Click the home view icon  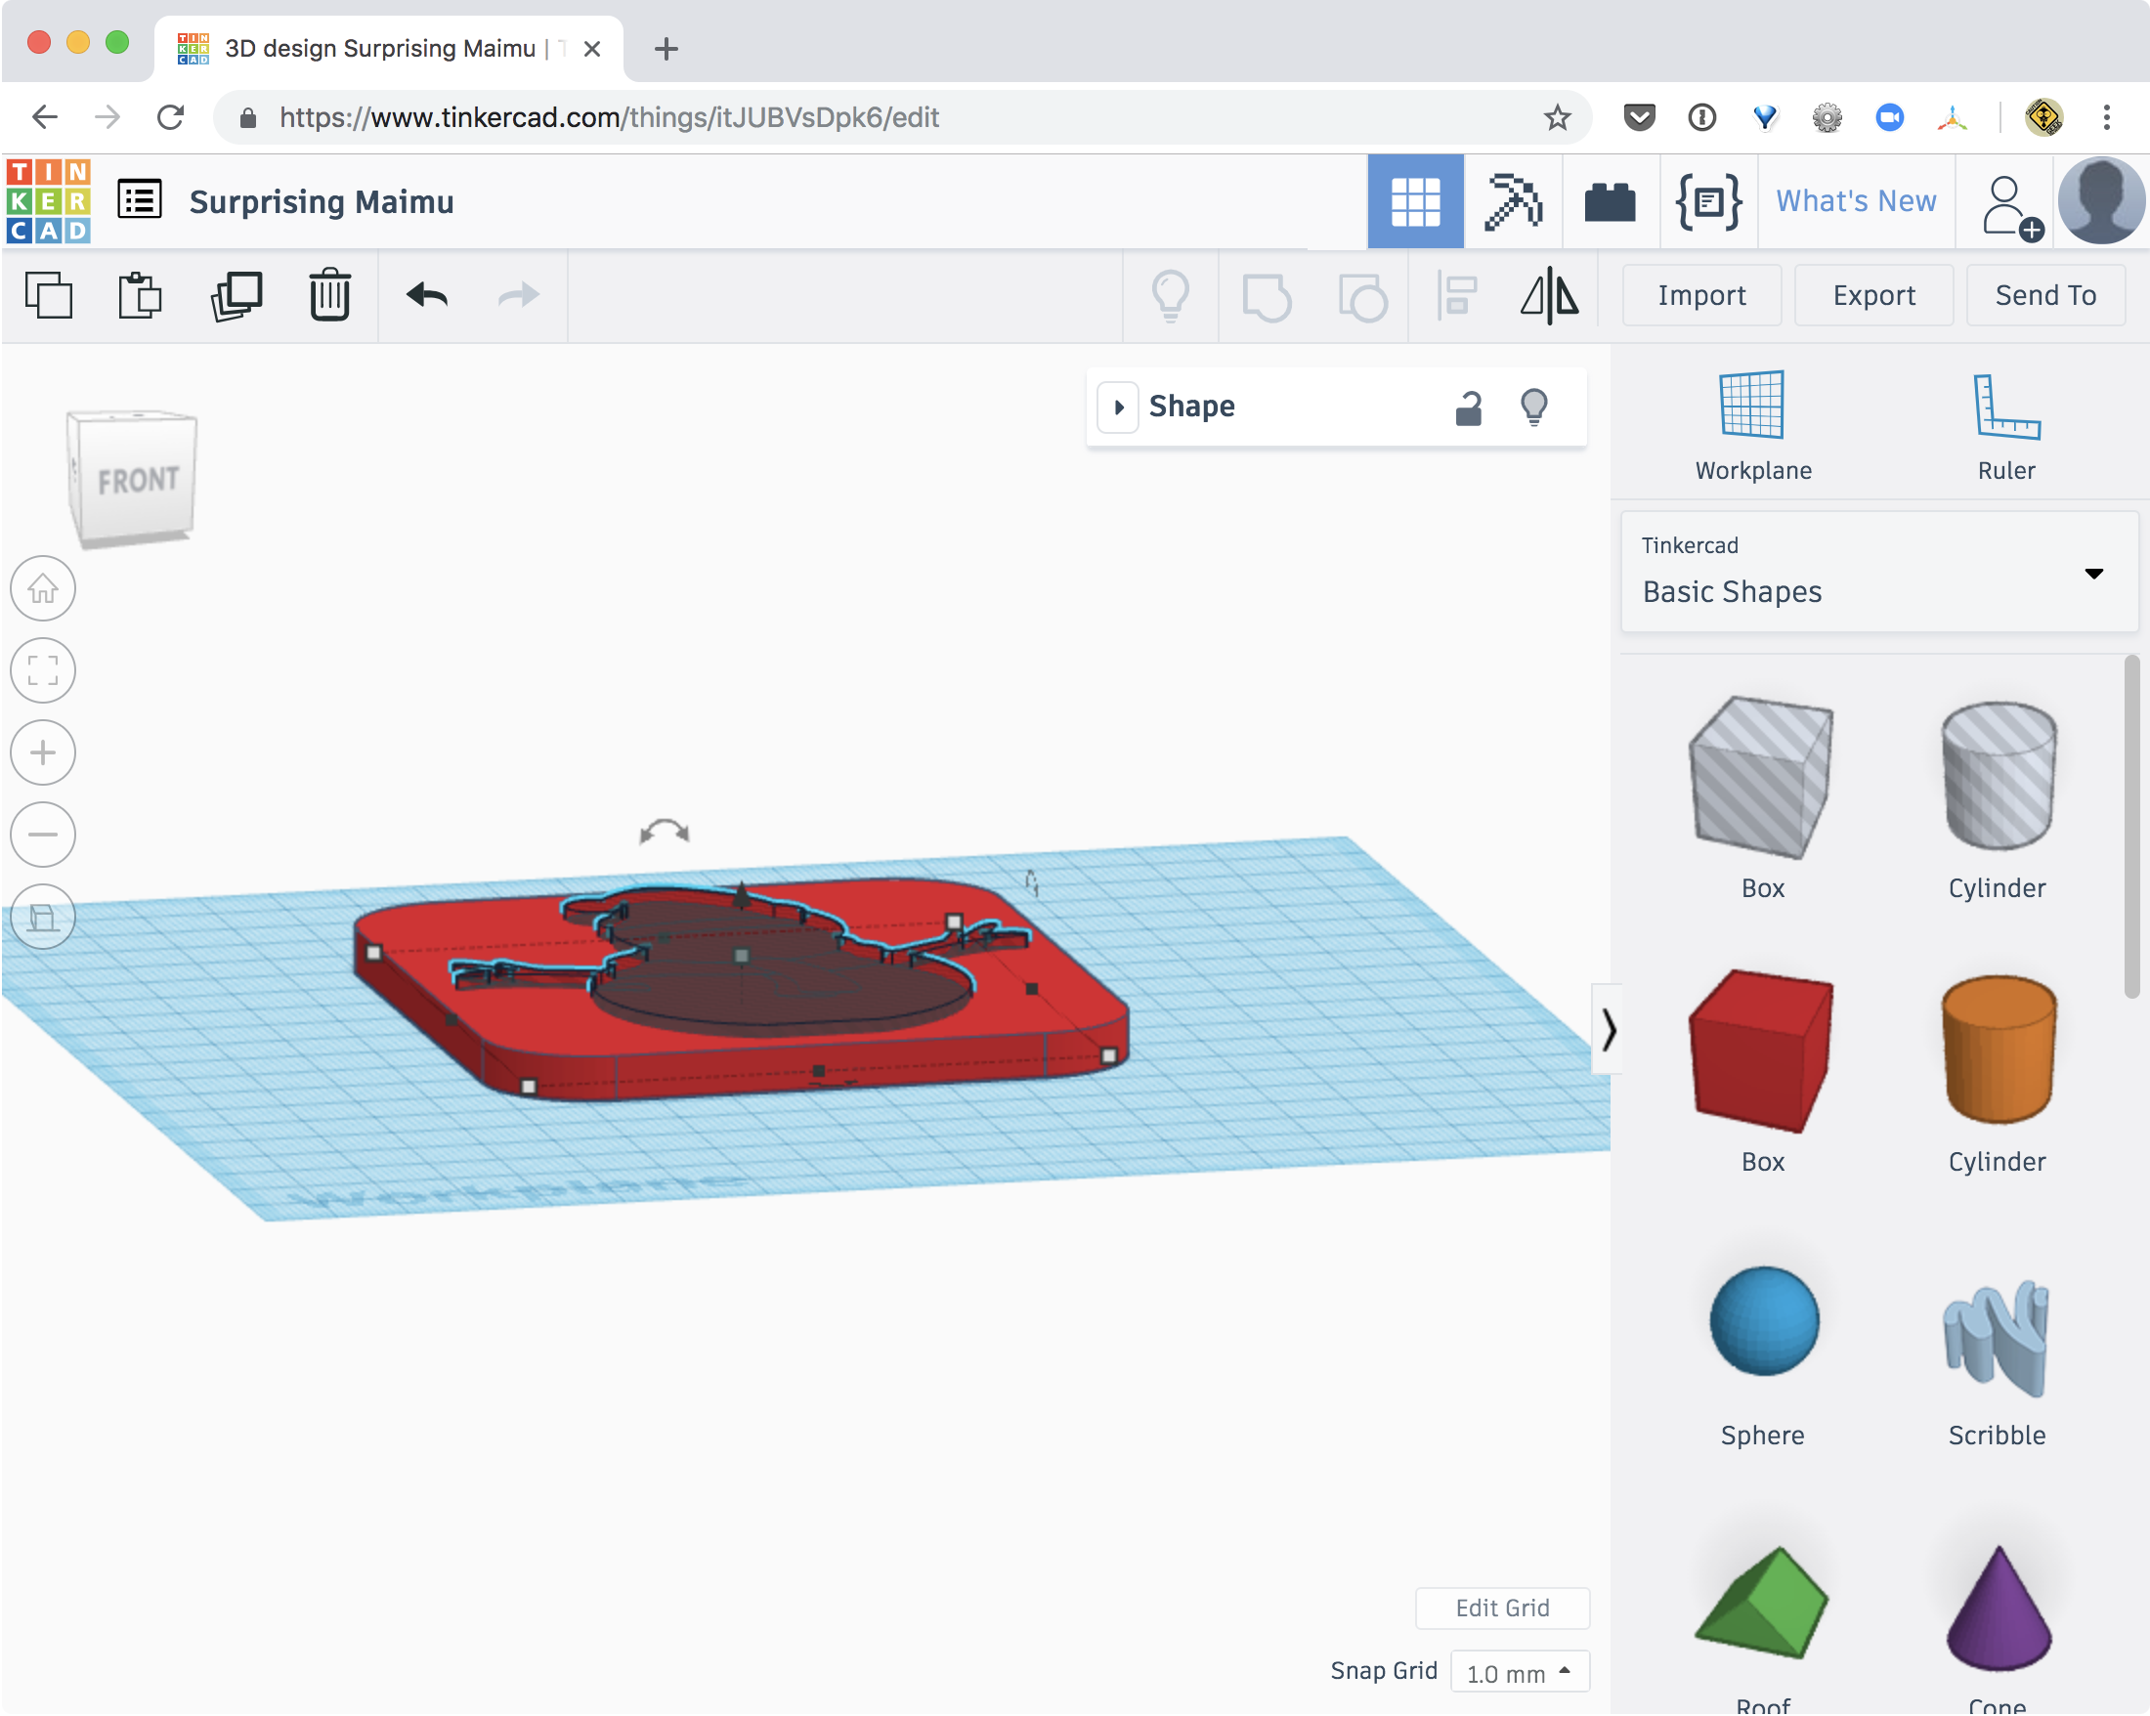click(43, 588)
